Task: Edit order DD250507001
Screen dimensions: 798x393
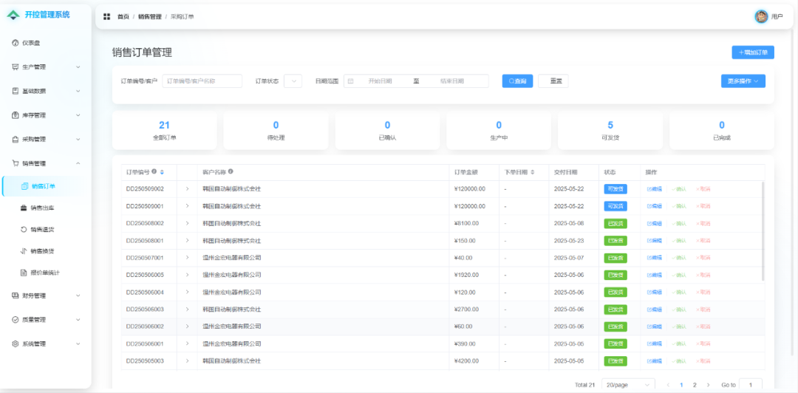Action: coord(655,258)
